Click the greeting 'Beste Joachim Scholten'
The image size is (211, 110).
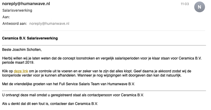[x=22, y=50]
